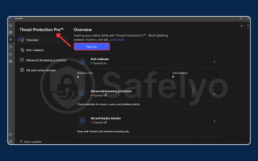Select the Overview menu item
The height and width of the screenshot is (161, 258).
[43, 40]
